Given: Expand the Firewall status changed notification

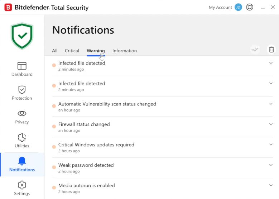Looking at the screenshot, I should coord(271,124).
